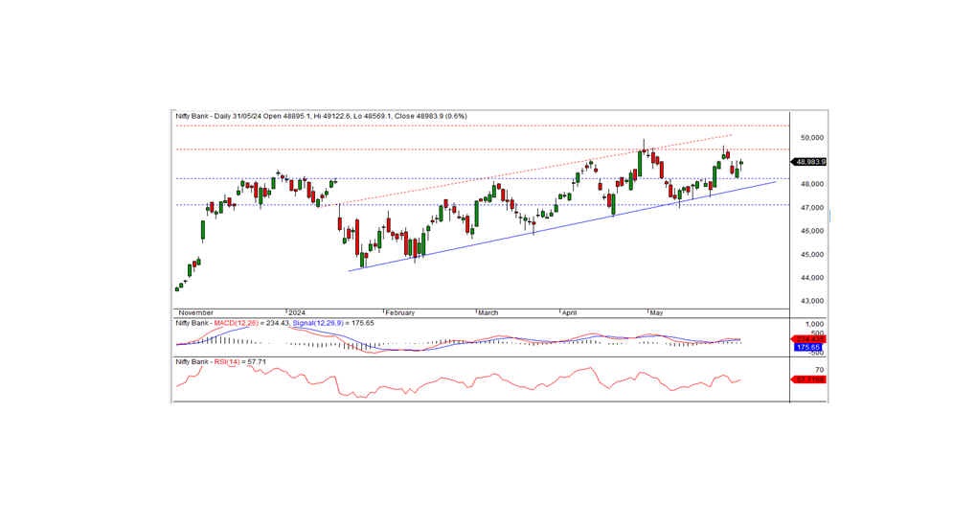Image resolution: width=976 pixels, height=505 pixels.
Task: Select the last candlestick on the chart
Action: tap(741, 164)
